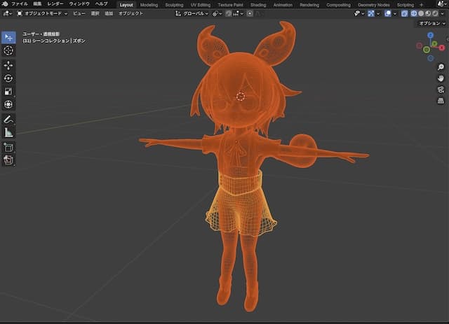Open the オブジェクトモード mode dropdown

point(42,13)
